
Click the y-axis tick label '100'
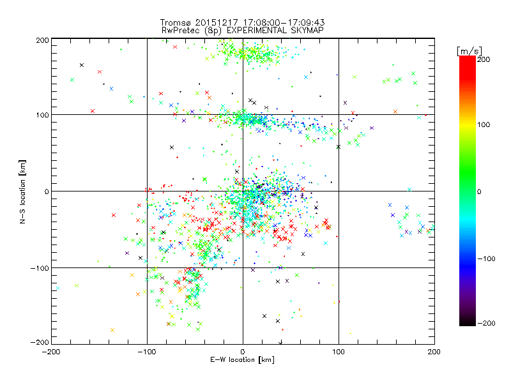(42, 116)
